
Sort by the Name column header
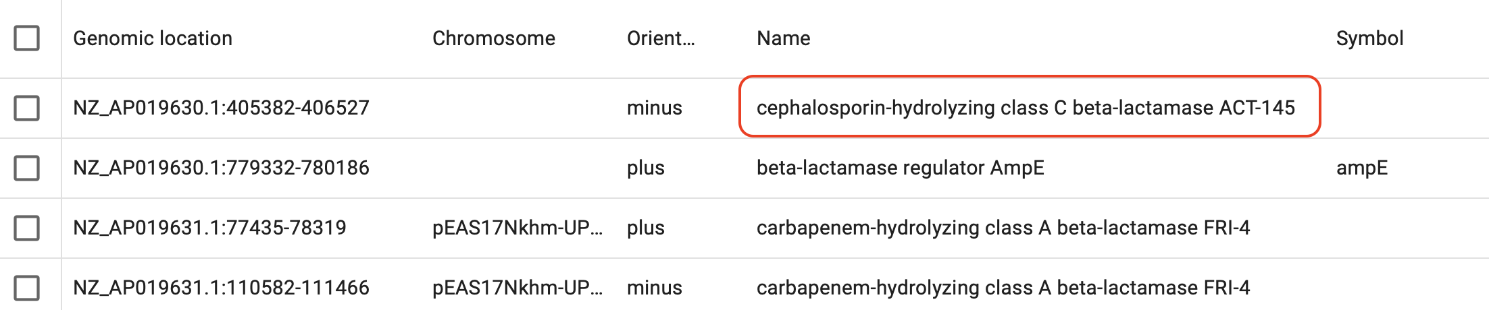click(x=783, y=38)
